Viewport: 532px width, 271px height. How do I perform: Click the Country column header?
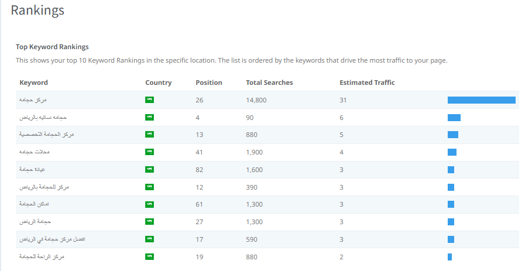click(x=159, y=83)
